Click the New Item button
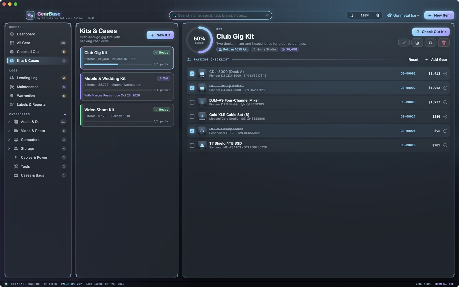459x287 pixels. click(x=439, y=15)
